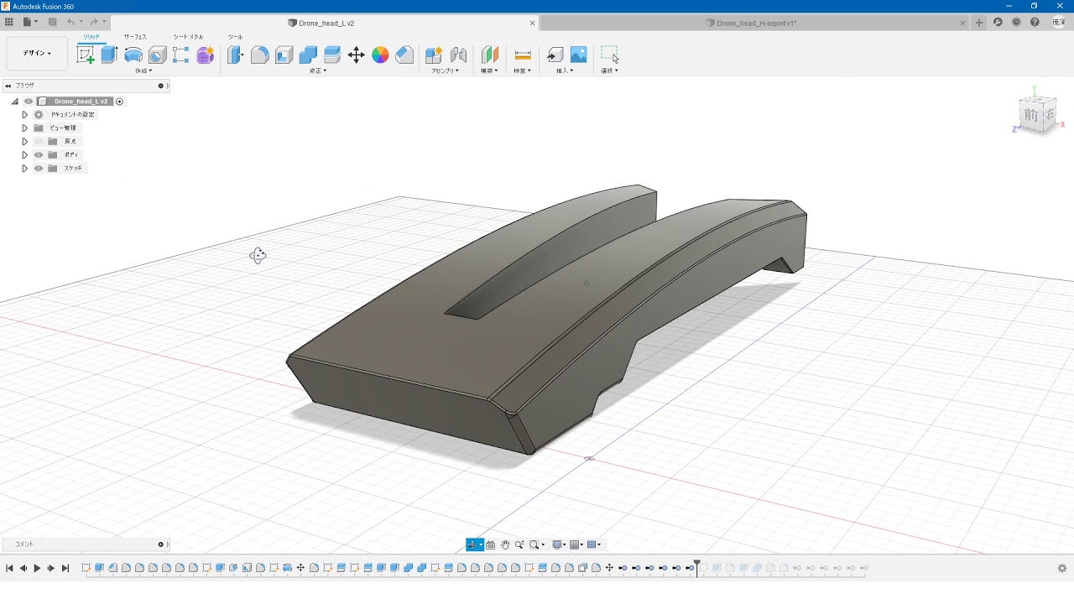Expand the ビュー管理 node

coord(25,128)
